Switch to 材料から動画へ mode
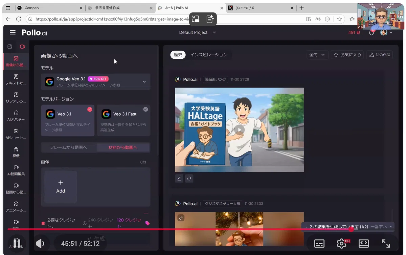 click(x=123, y=147)
